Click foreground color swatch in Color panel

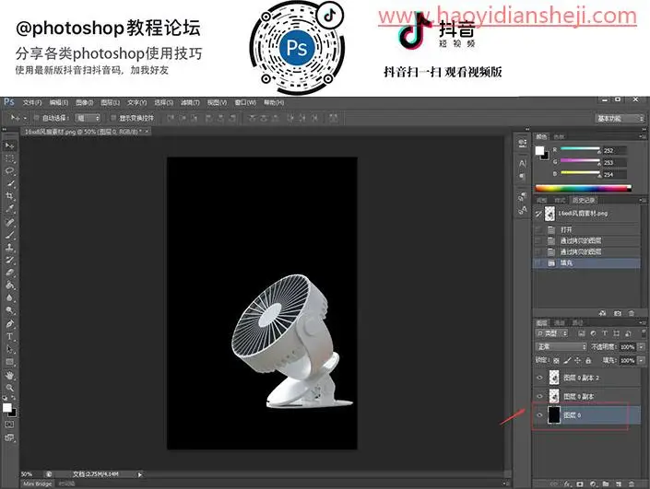(x=539, y=151)
